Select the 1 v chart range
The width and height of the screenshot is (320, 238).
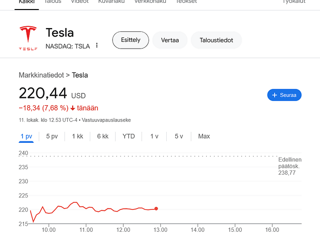(x=154, y=136)
